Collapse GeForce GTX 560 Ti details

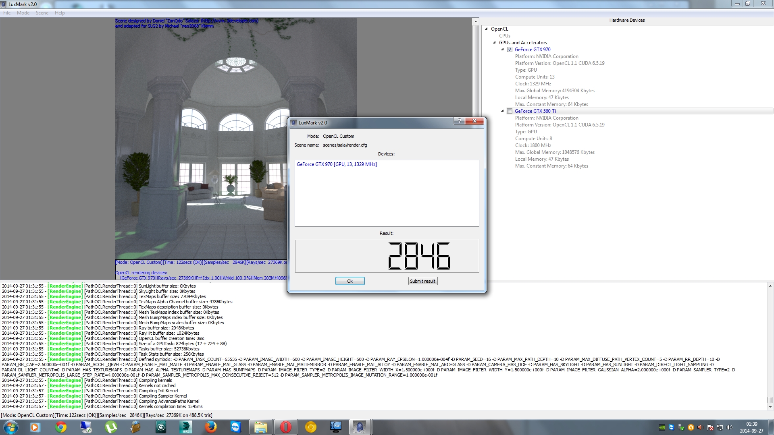coord(502,111)
